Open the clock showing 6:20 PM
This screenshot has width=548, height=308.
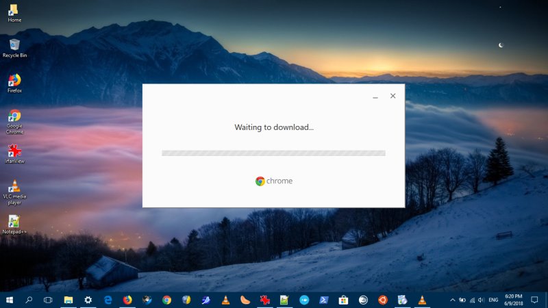pyautogui.click(x=513, y=300)
